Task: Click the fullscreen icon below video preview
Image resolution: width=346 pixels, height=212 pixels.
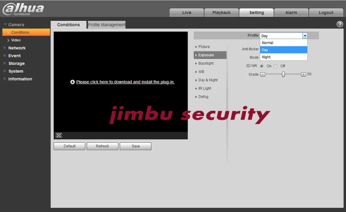Action: pos(59,135)
